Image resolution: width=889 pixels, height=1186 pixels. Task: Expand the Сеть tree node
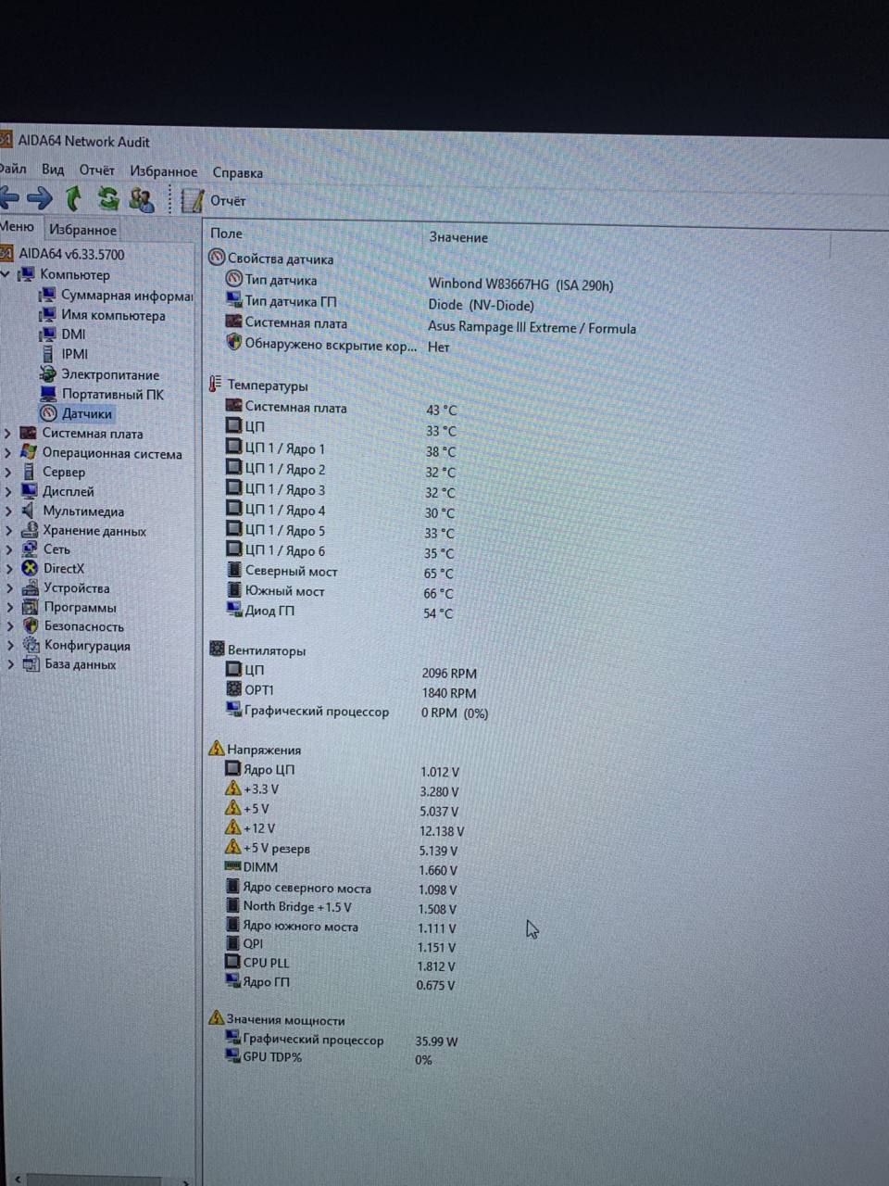coord(8,549)
